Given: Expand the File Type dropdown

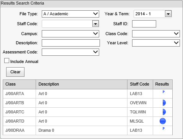Looking at the screenshot, I should coord(70,14).
